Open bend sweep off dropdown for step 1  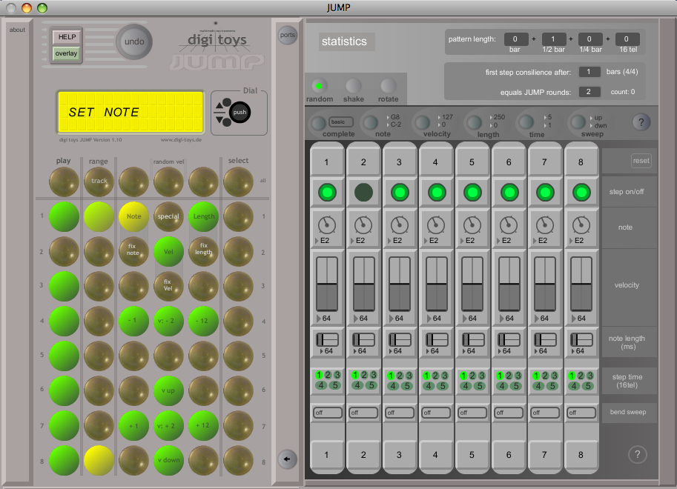328,413
